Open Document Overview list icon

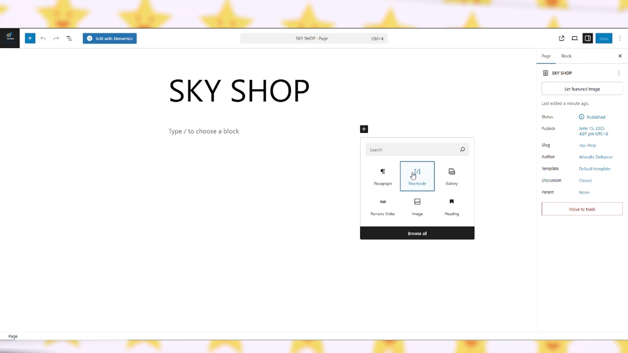click(69, 38)
